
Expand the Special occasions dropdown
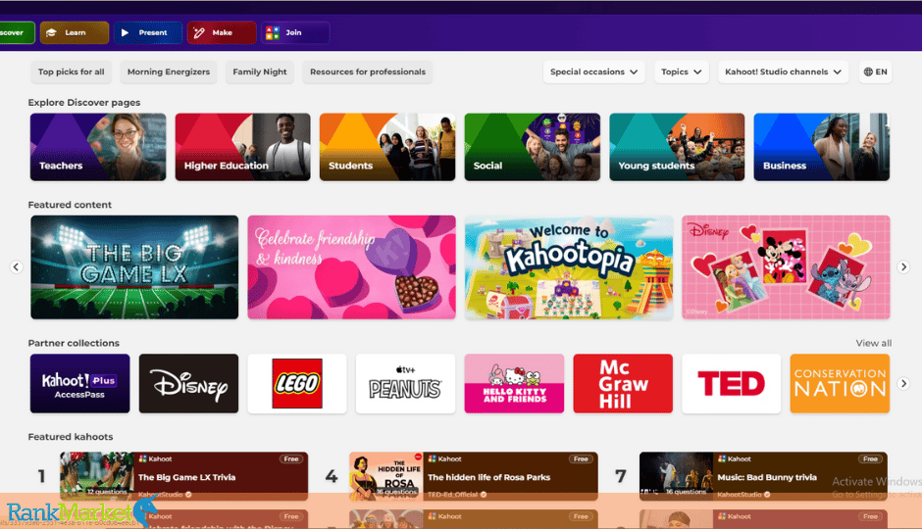click(593, 72)
